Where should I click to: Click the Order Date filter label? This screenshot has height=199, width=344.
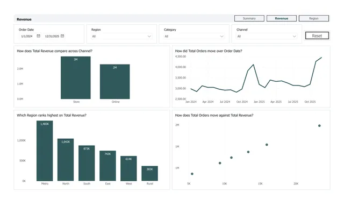coord(26,30)
